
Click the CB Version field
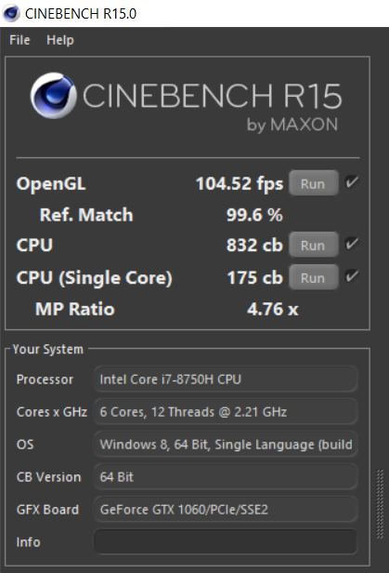226,477
